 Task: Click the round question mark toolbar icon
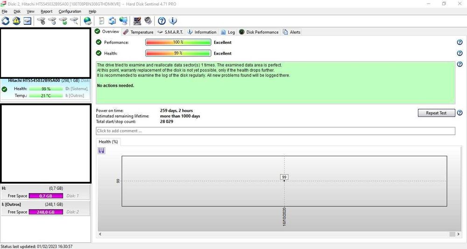(162, 21)
